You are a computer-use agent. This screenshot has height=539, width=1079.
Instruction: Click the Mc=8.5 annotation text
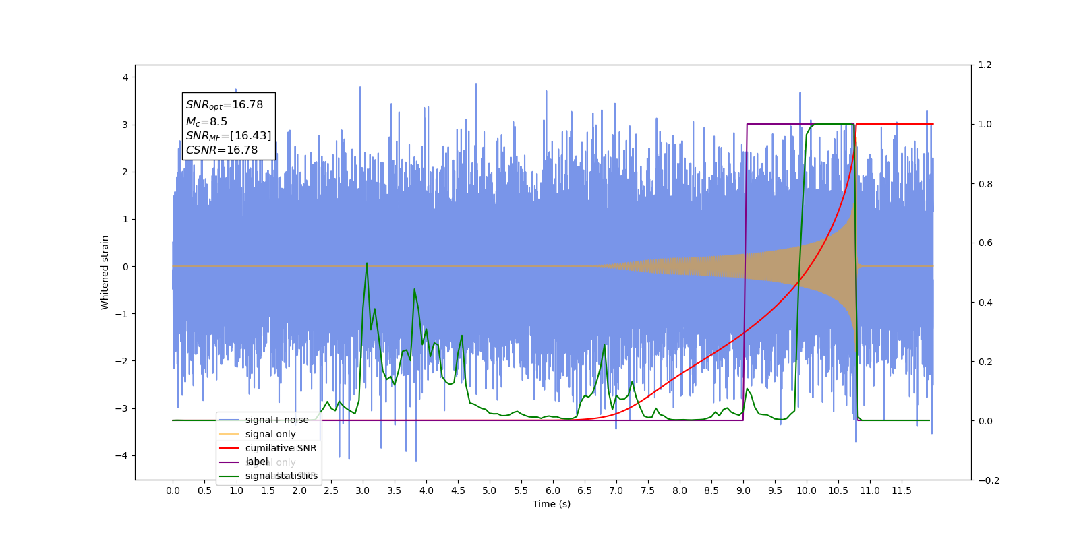pyautogui.click(x=206, y=122)
